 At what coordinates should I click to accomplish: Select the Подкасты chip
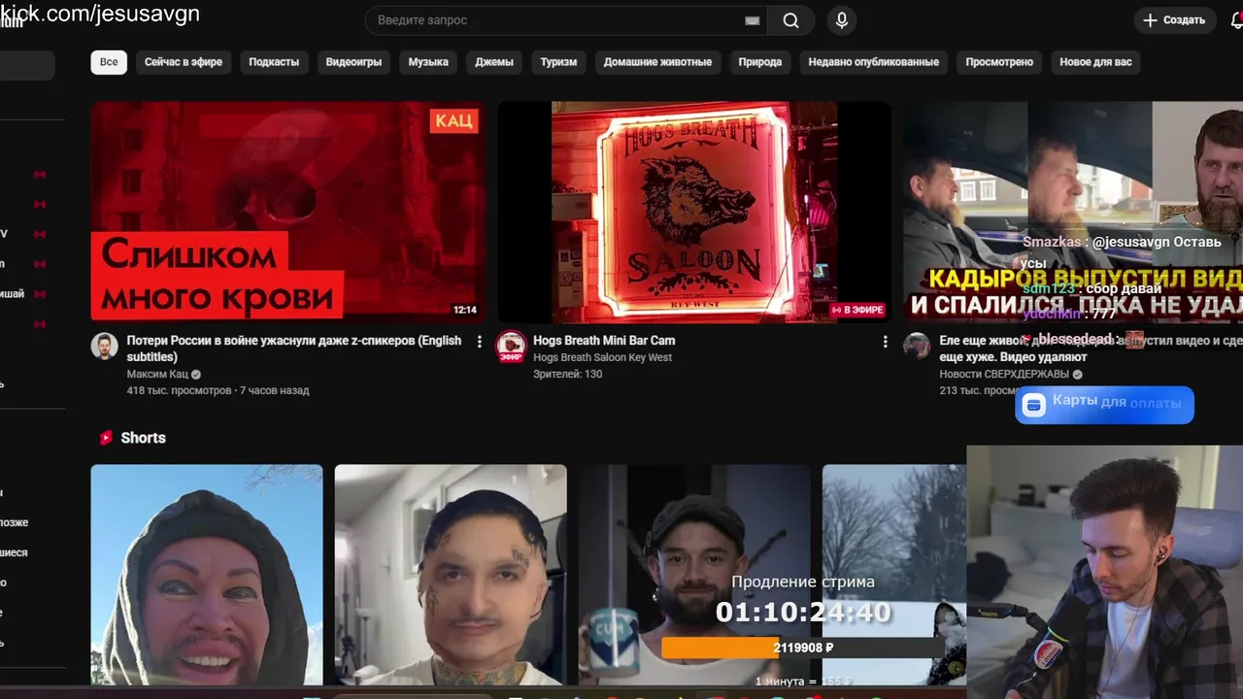[274, 62]
